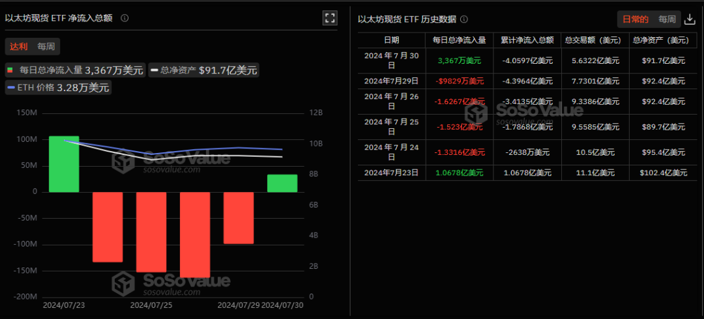Click the 每日总净流入量 column header
Viewport: 704px width, 319px height.
click(x=459, y=40)
